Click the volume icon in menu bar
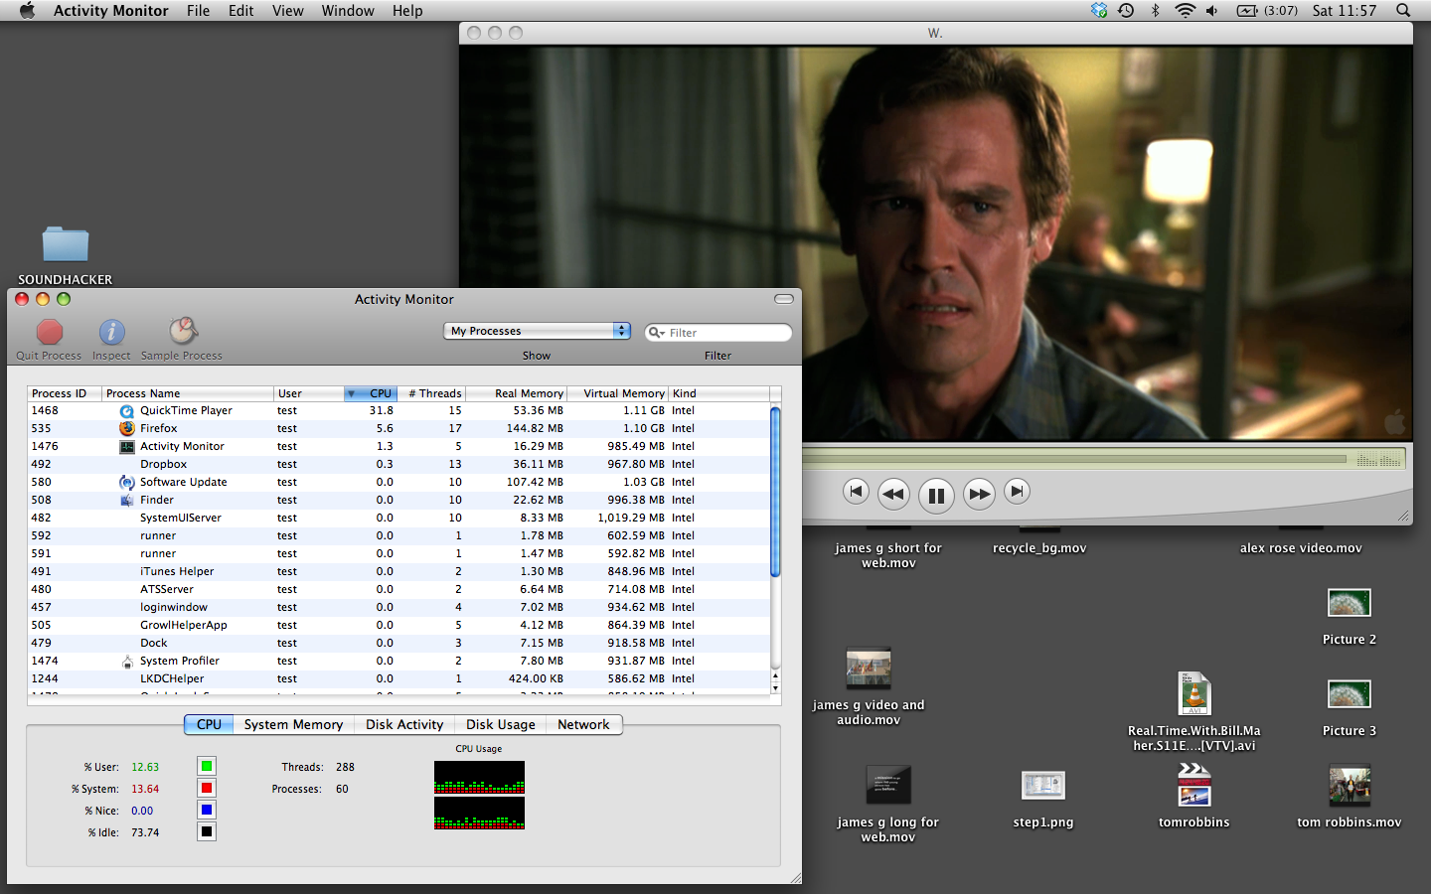The width and height of the screenshot is (1431, 894). [x=1212, y=11]
